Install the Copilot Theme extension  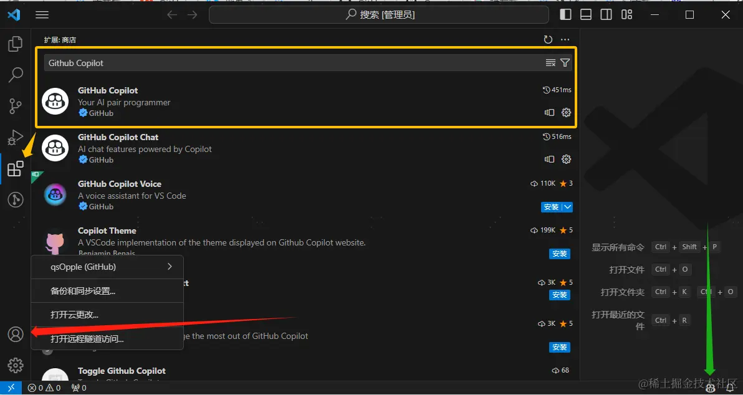560,254
